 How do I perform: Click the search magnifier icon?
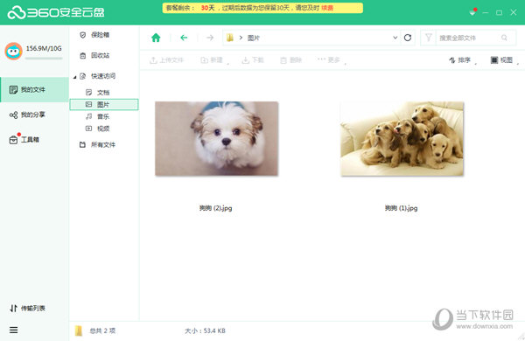click(x=504, y=38)
